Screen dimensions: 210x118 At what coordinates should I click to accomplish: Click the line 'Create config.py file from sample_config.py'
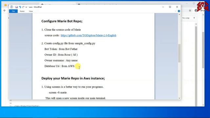(x=70, y=43)
